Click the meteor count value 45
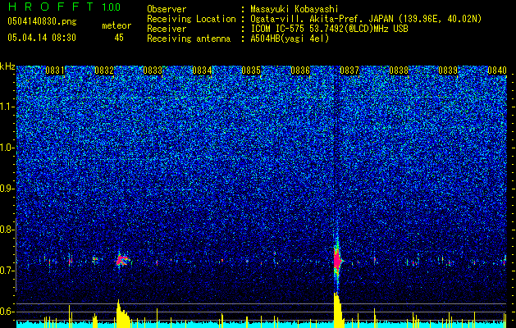 tap(119, 38)
